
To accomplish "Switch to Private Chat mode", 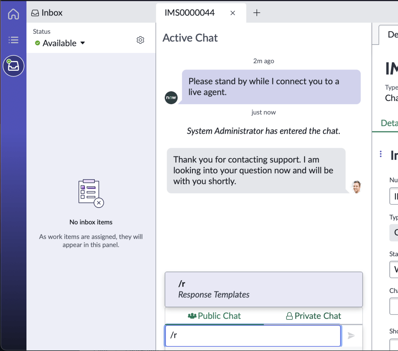I will [x=313, y=316].
